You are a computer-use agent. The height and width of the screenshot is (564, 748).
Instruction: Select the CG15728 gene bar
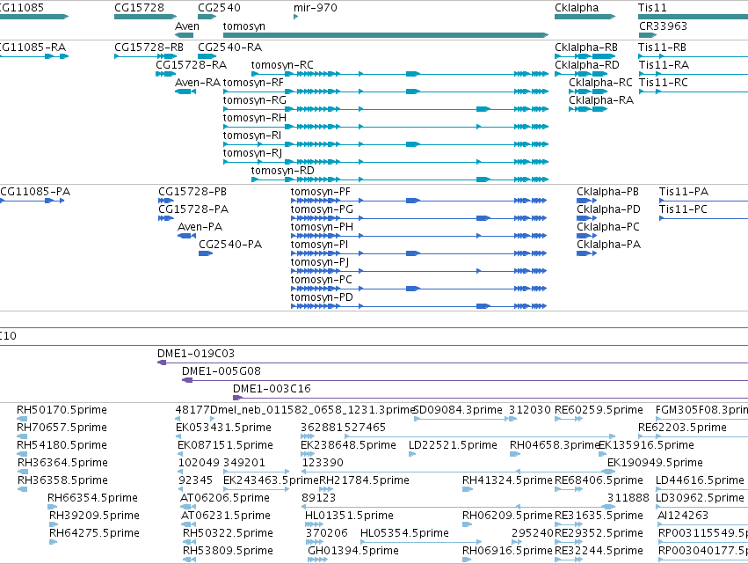(x=146, y=17)
